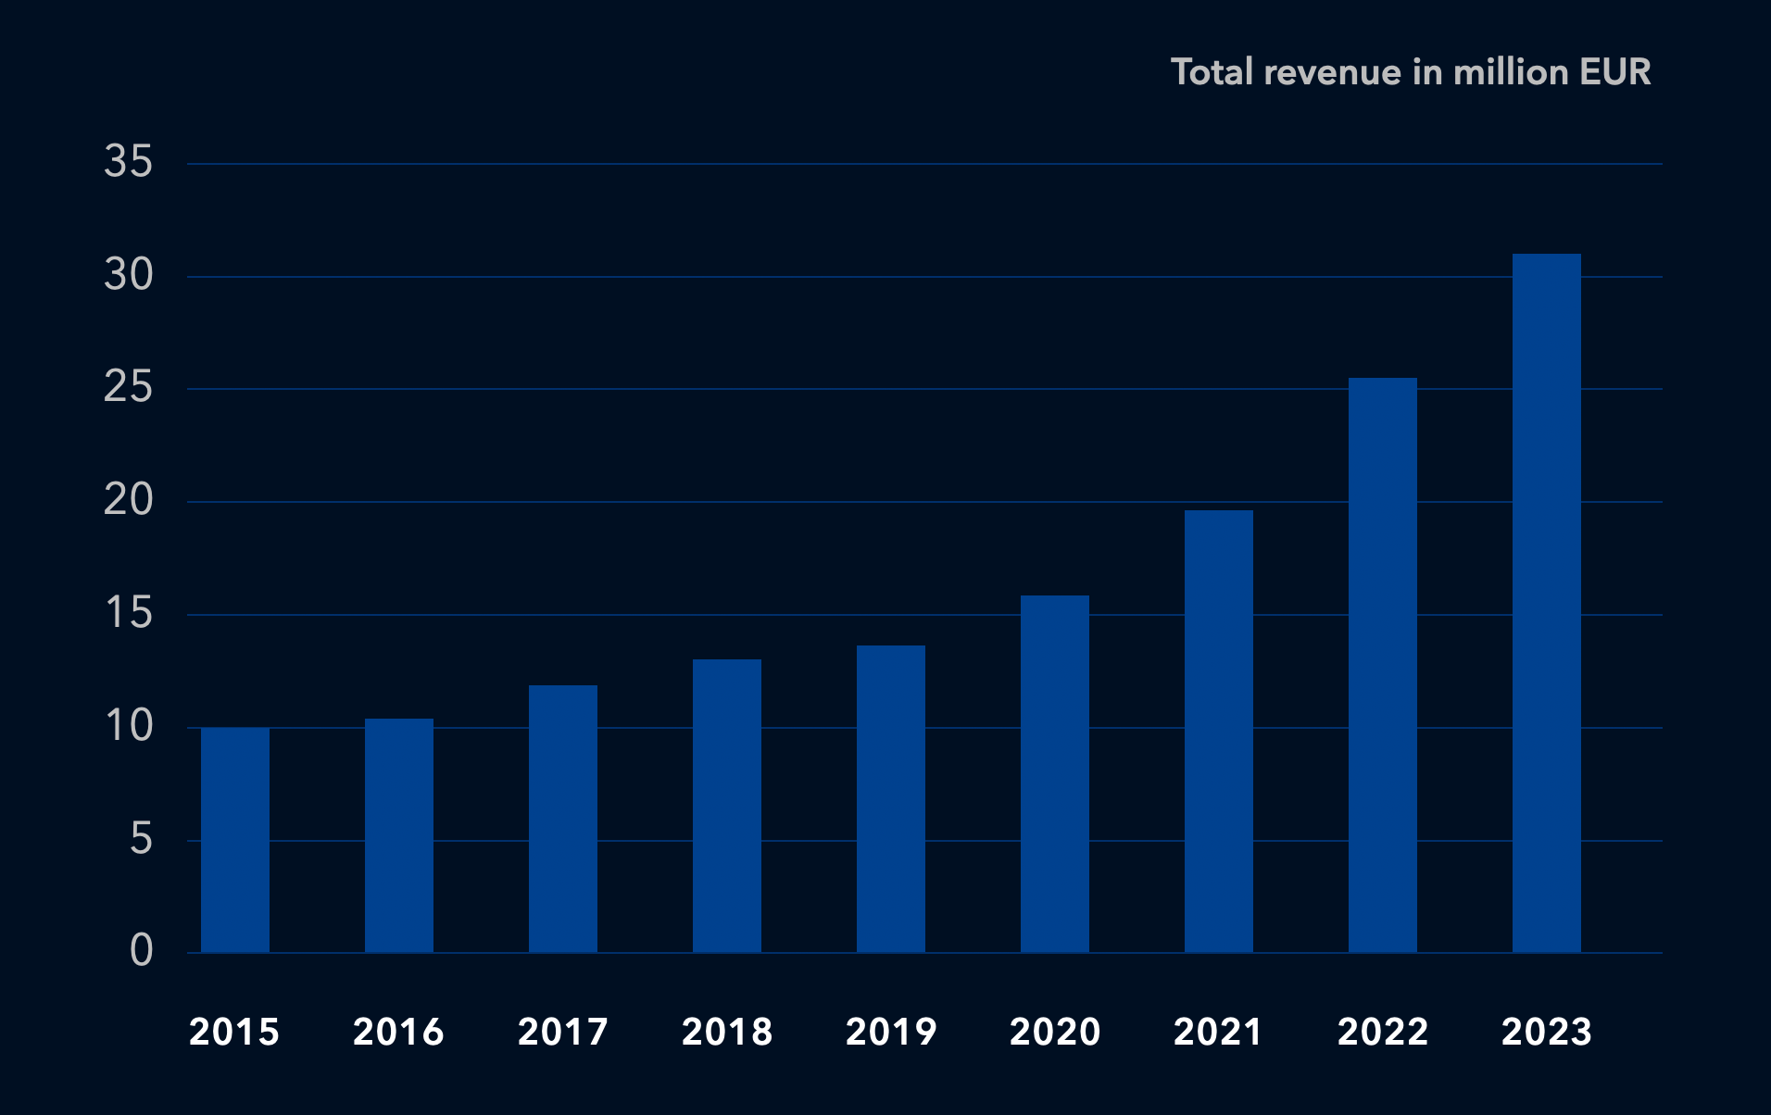This screenshot has height=1115, width=1771.
Task: Select the x-axis label '2019'
Action: (x=891, y=1032)
